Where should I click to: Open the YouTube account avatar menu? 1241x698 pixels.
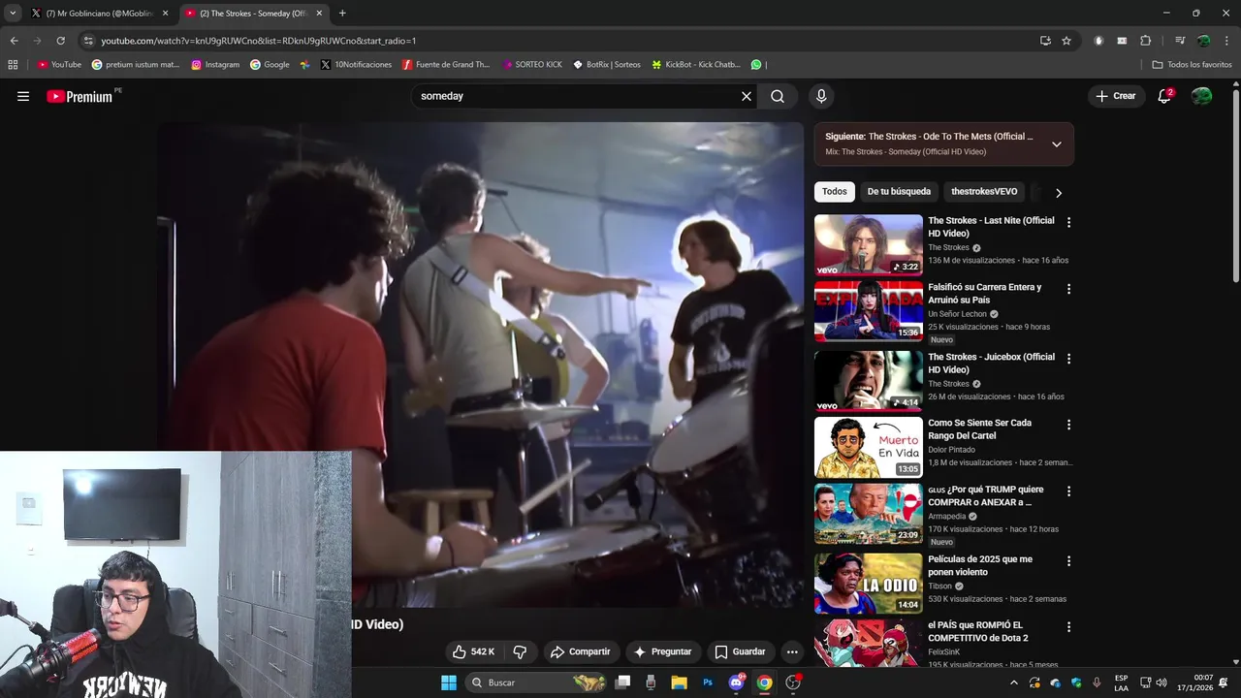[x=1201, y=96]
